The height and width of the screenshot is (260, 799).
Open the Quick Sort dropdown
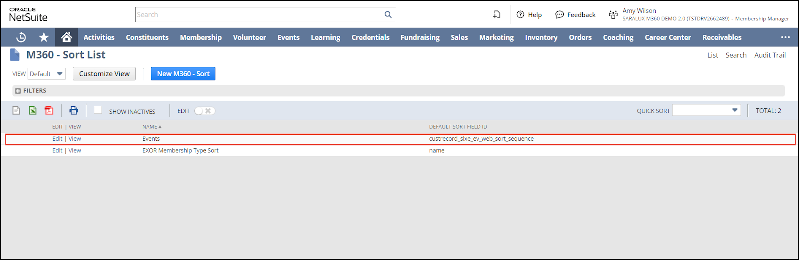pyautogui.click(x=706, y=110)
